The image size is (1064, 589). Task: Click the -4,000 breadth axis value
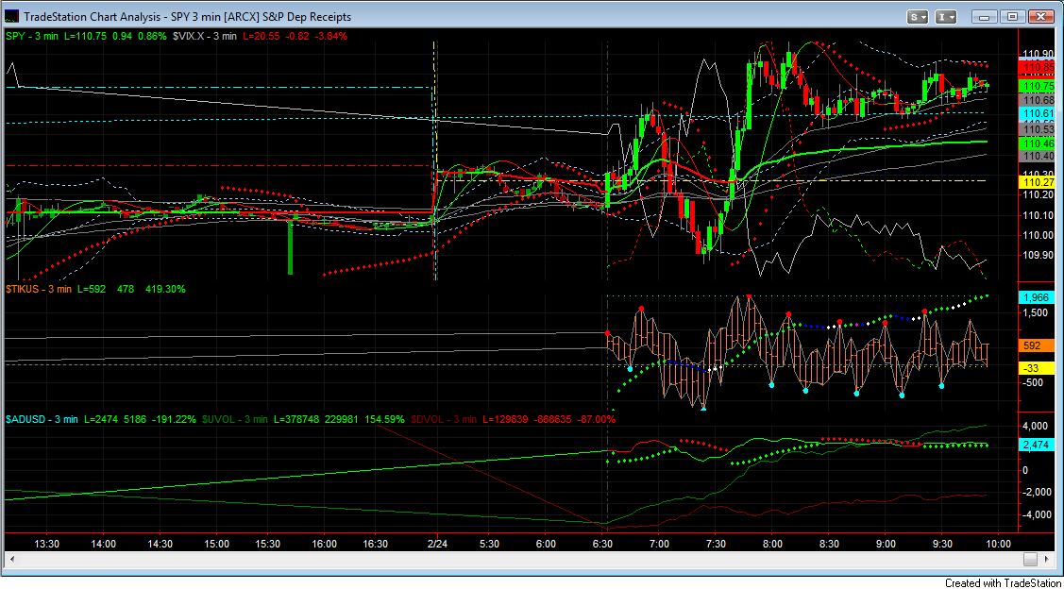coord(1039,514)
